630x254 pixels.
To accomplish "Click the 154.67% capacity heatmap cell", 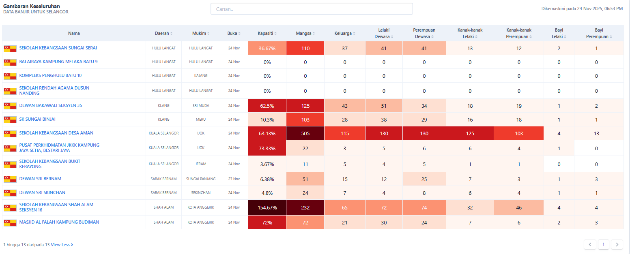I will click(267, 207).
